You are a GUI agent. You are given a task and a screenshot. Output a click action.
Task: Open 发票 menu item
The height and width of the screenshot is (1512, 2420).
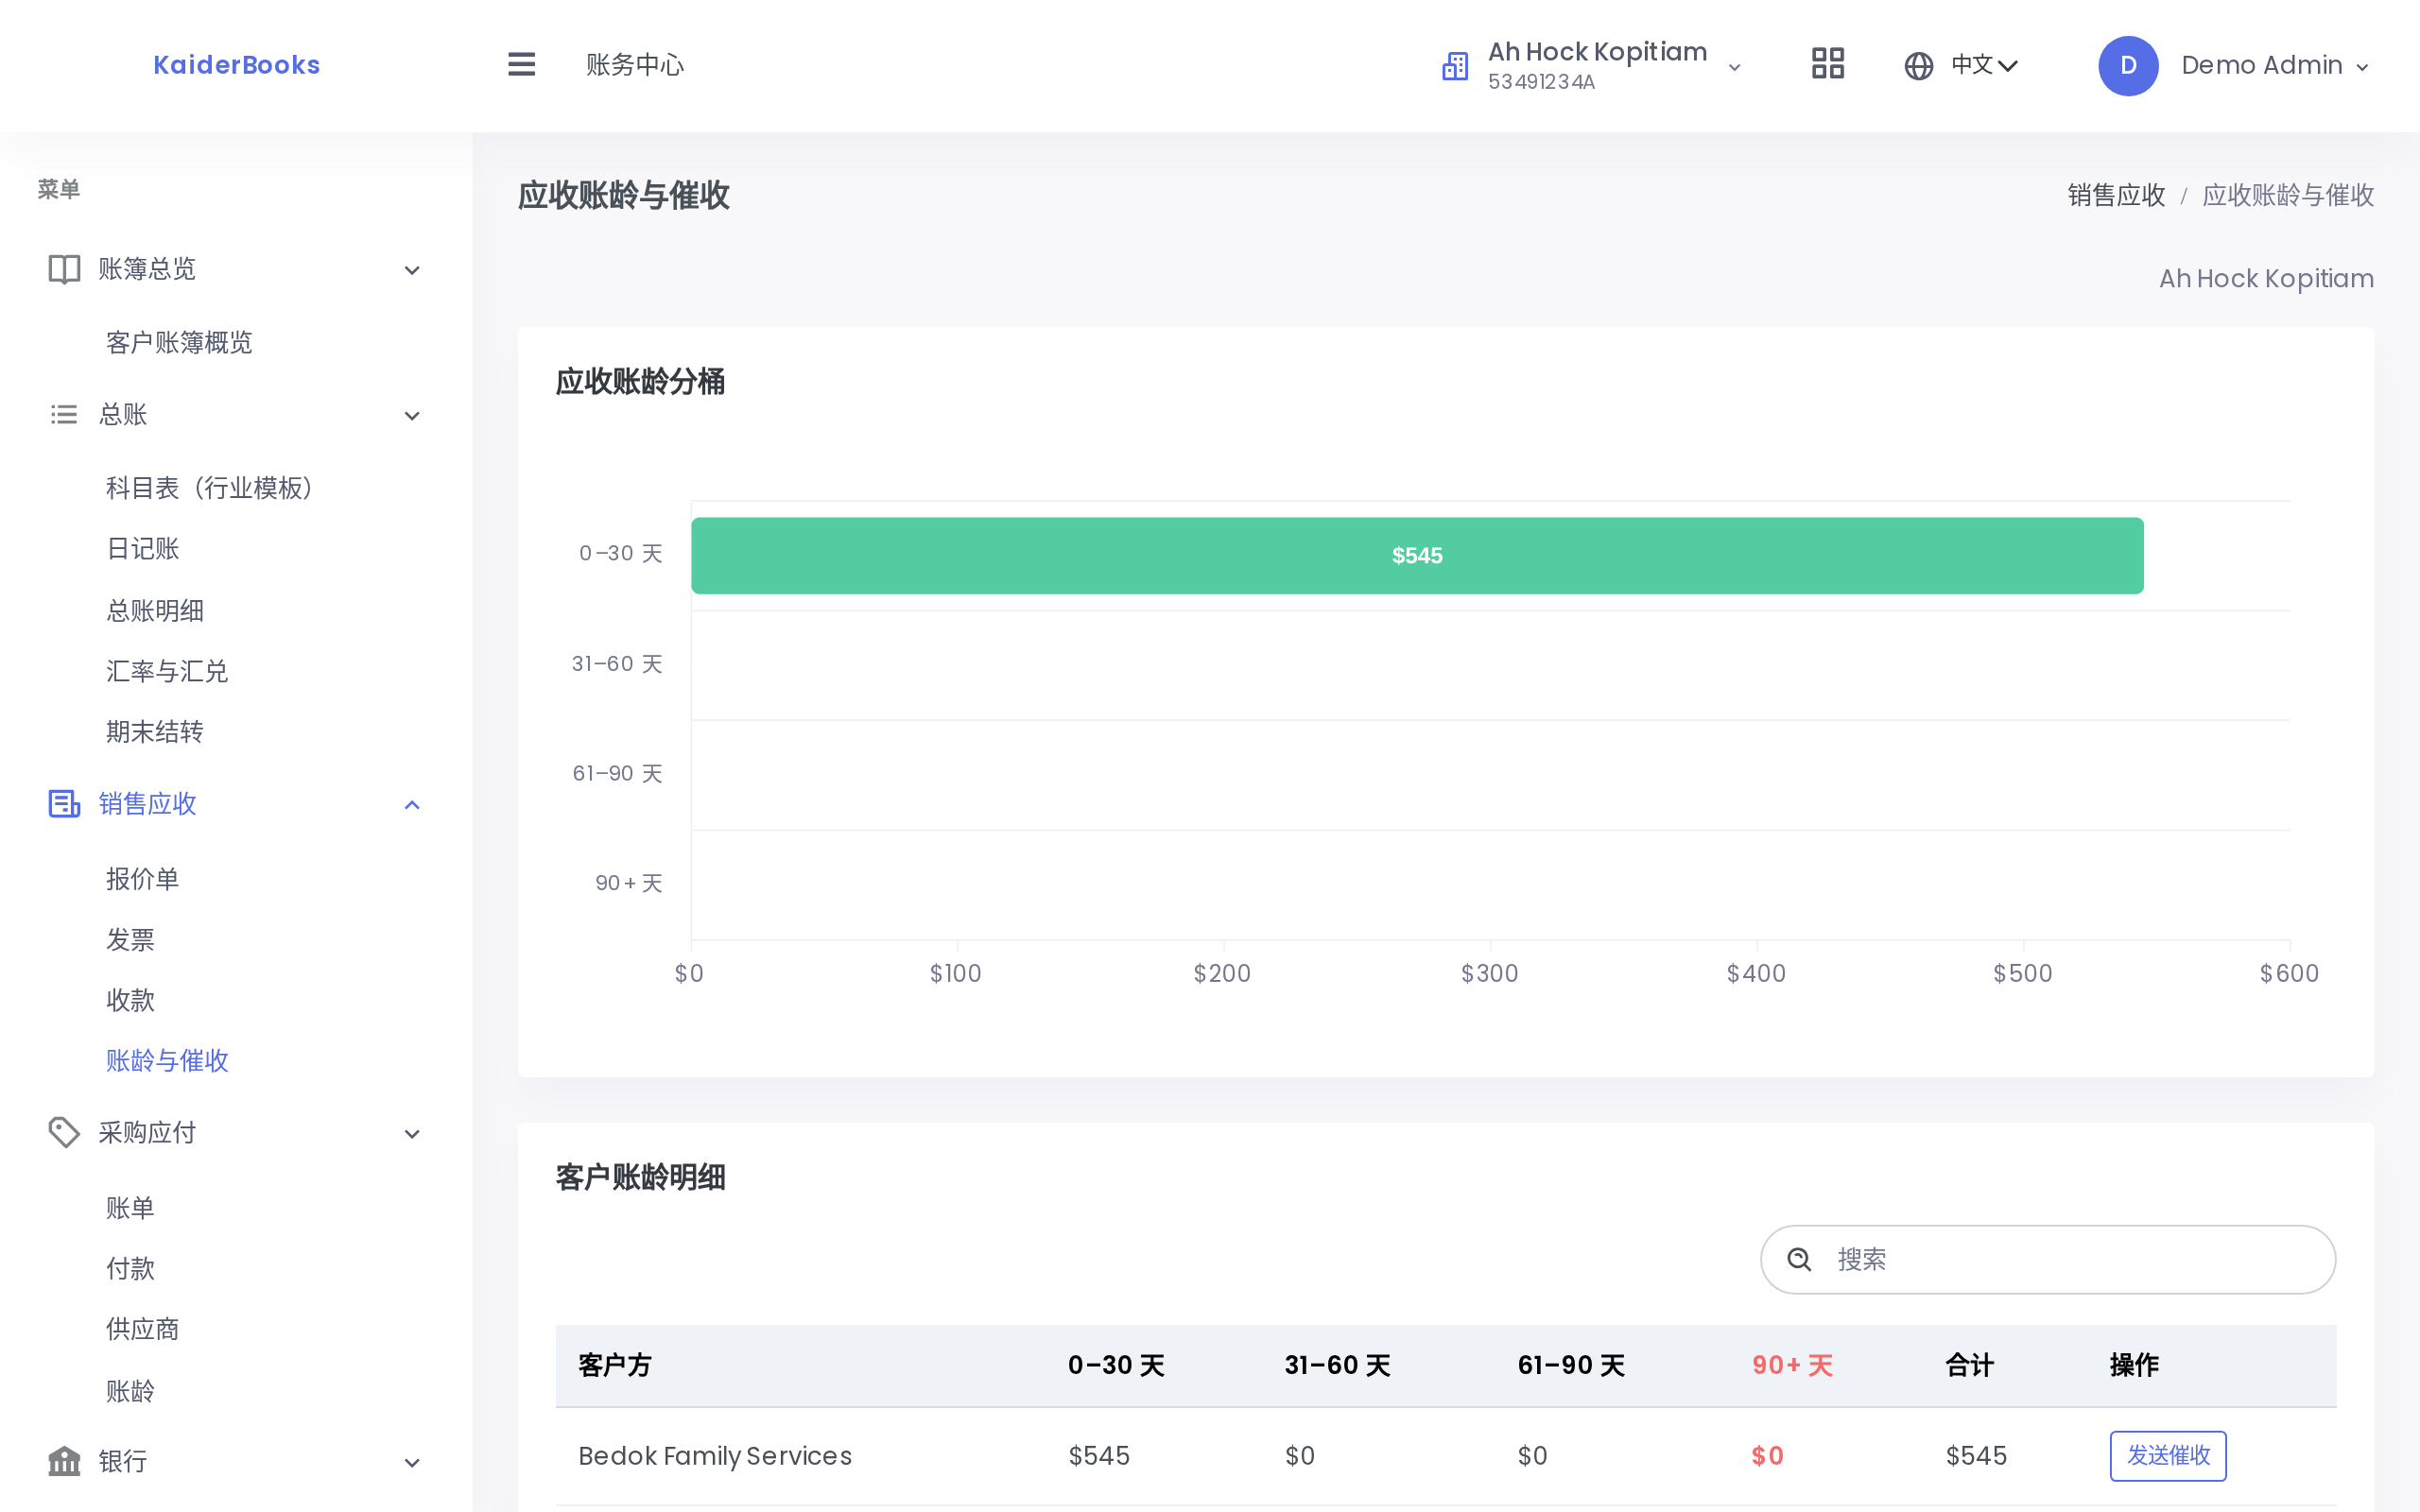point(130,940)
